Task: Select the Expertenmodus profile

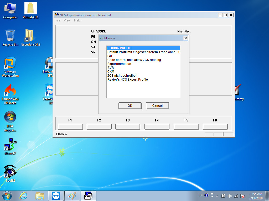Action: tap(119, 64)
